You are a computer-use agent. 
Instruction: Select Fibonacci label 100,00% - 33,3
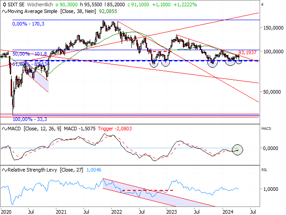30,120
